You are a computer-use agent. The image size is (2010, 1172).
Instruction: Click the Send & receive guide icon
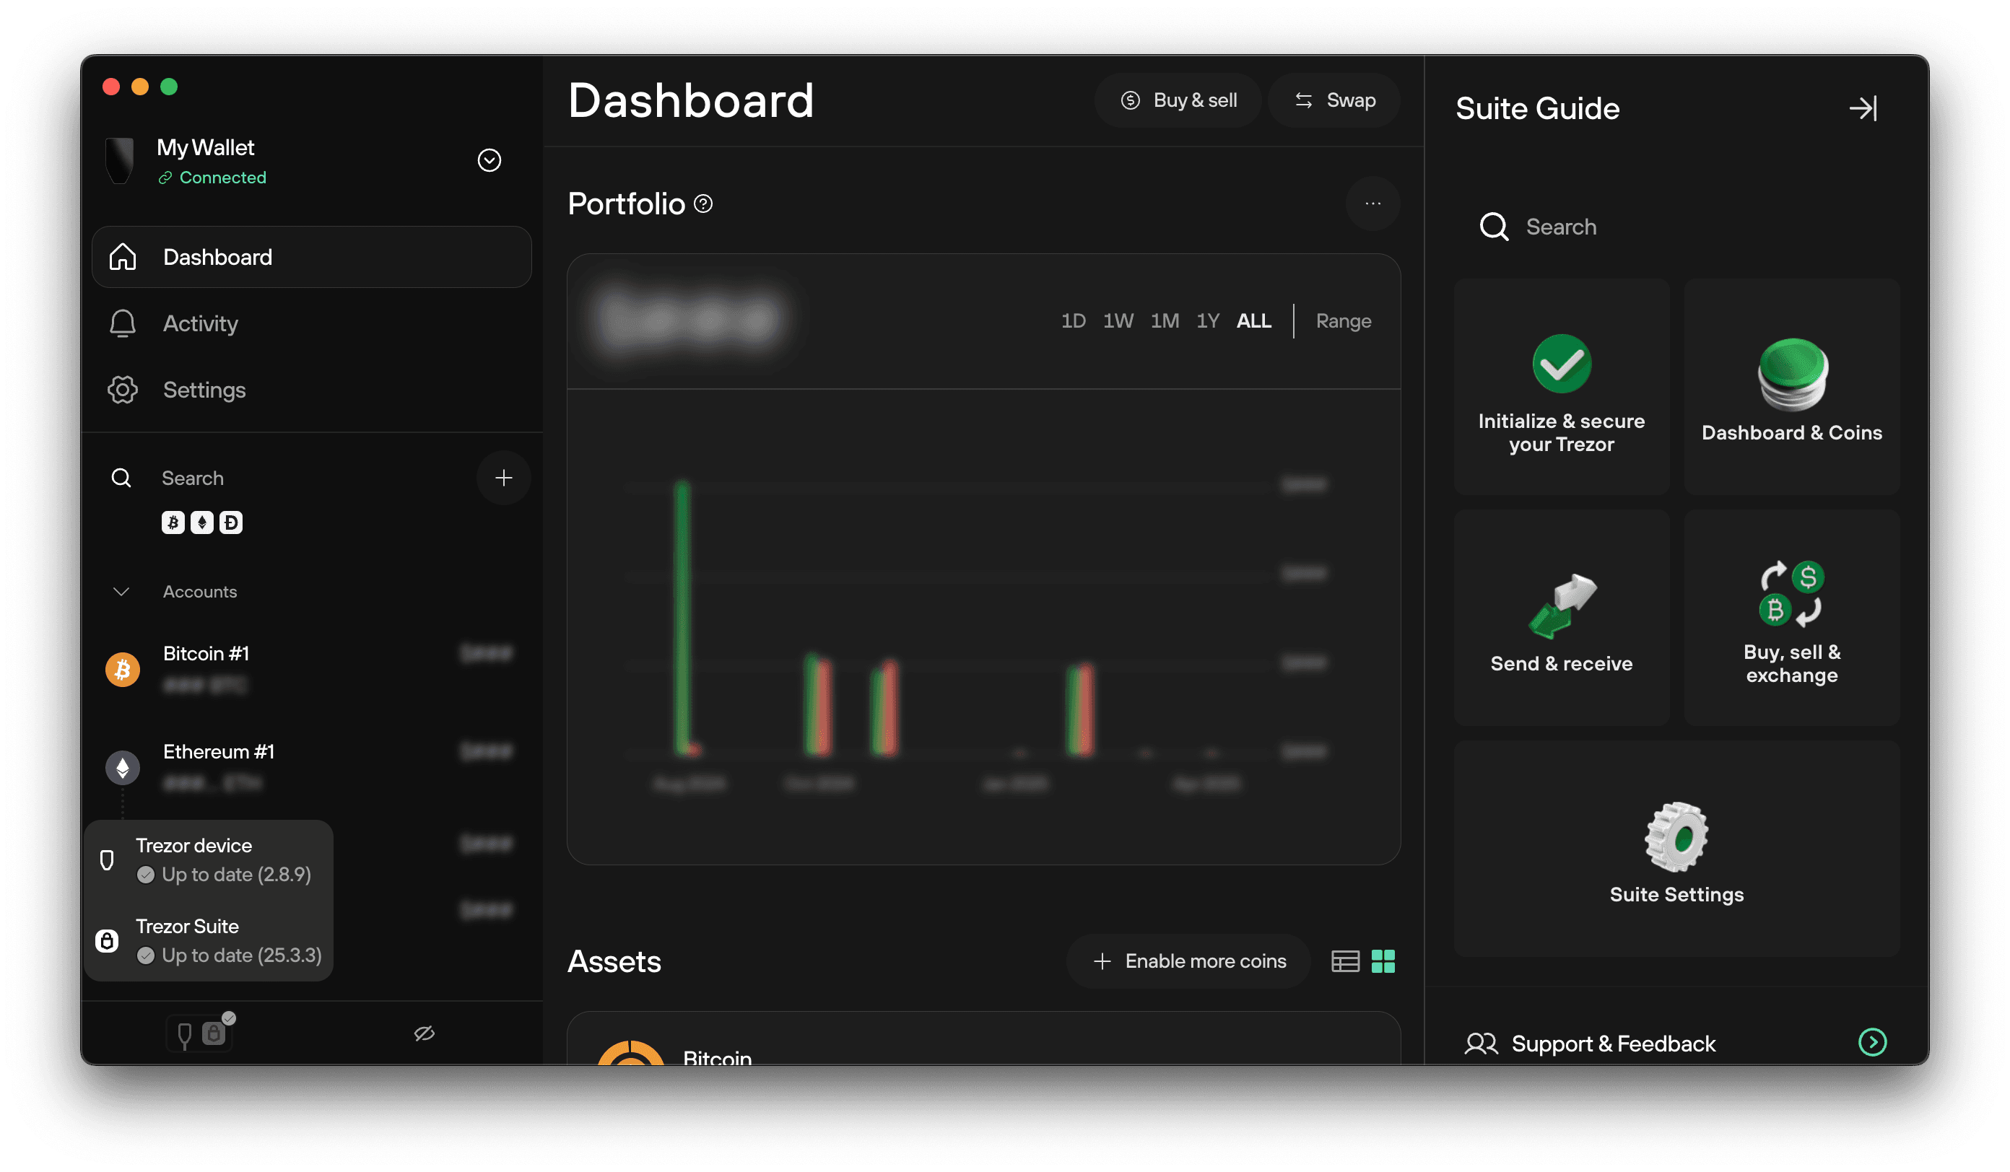[x=1561, y=608]
